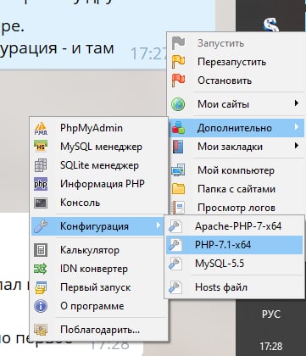Click the icon beside Первый запуск
The width and height of the screenshot is (306, 356).
point(41,287)
